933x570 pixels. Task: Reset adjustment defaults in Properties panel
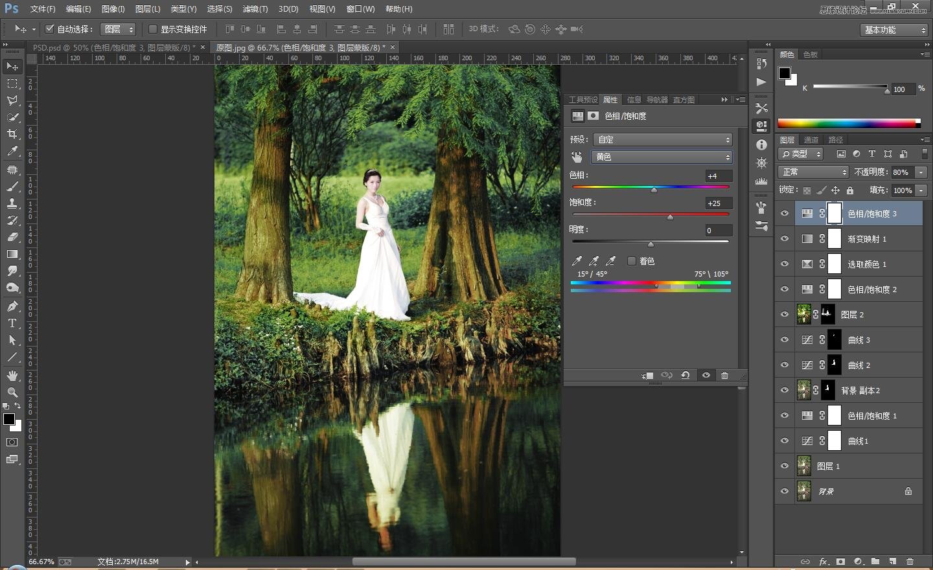click(685, 376)
